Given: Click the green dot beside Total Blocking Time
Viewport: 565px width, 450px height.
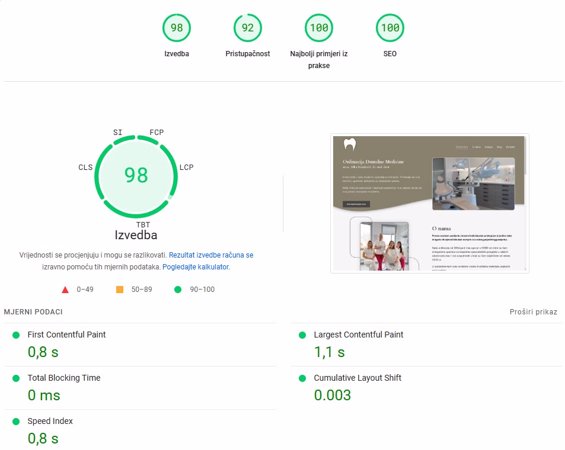Looking at the screenshot, I should 16,378.
